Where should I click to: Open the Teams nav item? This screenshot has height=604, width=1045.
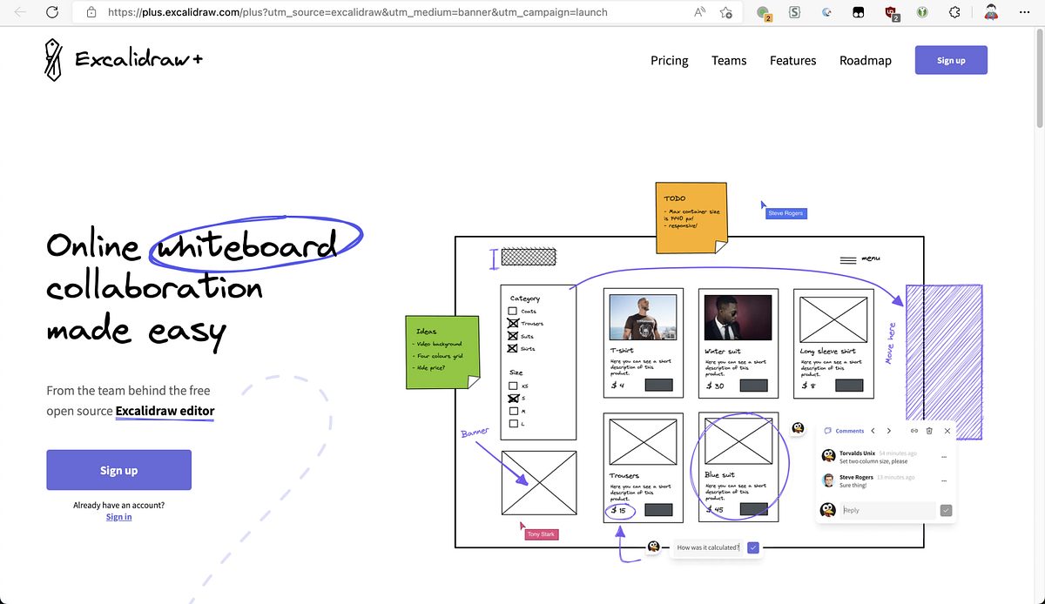coord(729,60)
